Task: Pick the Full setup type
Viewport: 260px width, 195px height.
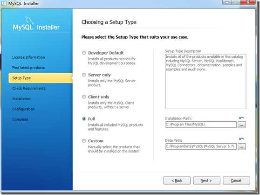Action: [84, 119]
